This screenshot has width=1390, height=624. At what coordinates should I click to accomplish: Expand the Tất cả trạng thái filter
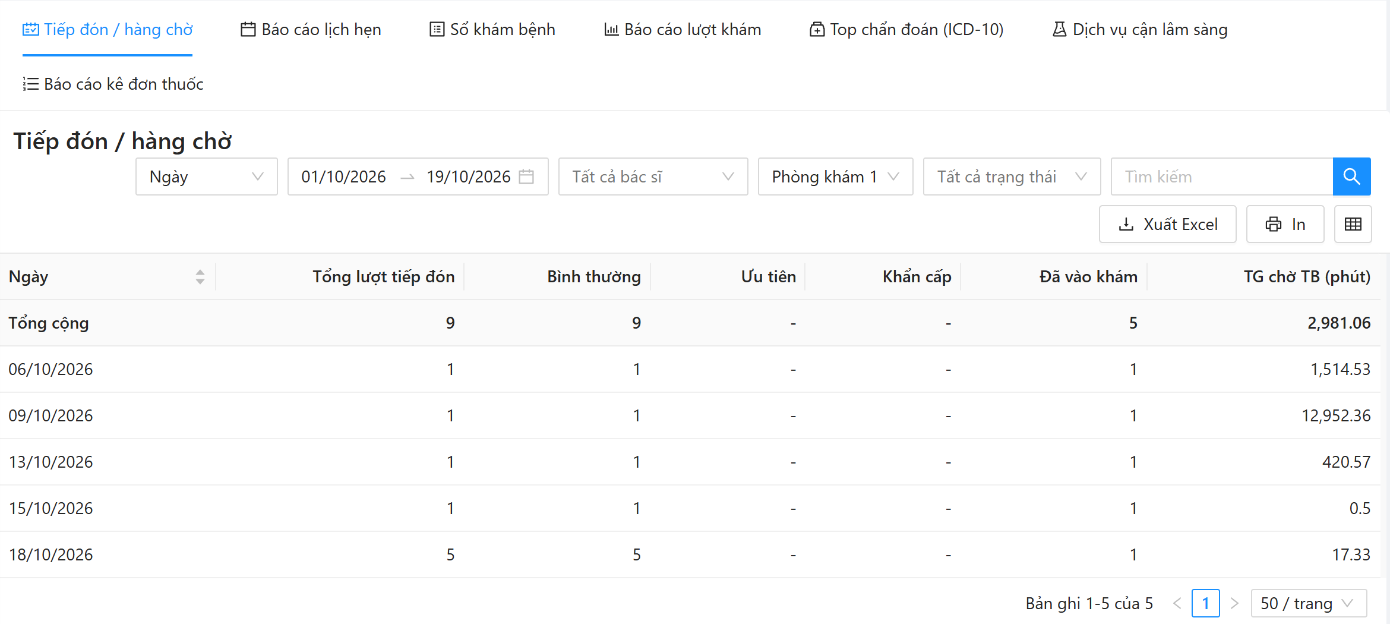[1012, 177]
